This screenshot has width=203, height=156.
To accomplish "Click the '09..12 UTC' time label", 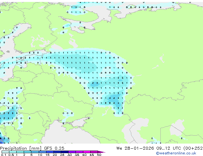I will click(x=168, y=148).
